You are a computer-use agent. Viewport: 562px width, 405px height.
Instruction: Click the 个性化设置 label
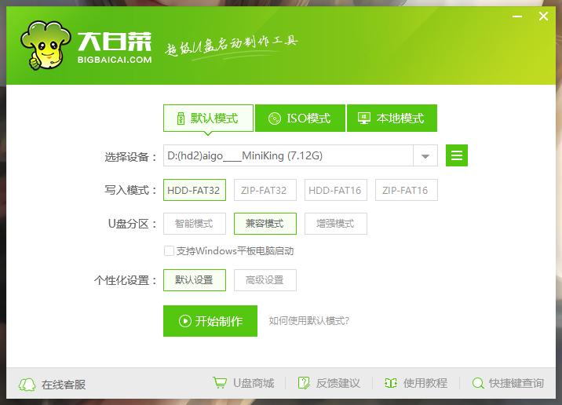pyautogui.click(x=125, y=280)
